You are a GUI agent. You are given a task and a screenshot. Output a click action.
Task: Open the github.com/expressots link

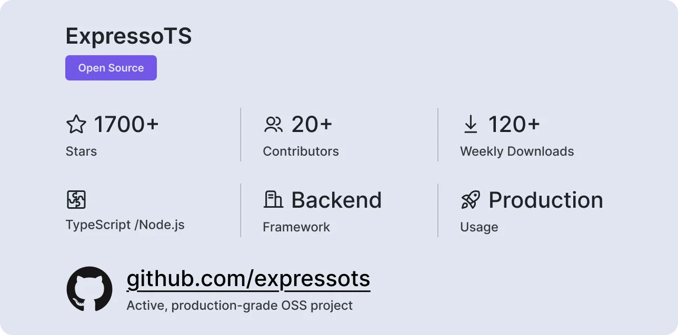pos(248,279)
